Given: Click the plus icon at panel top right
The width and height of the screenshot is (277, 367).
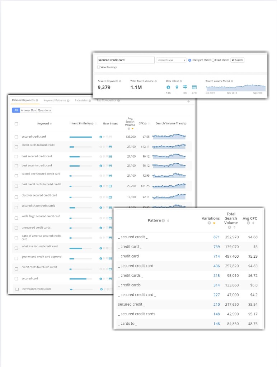Looking at the screenshot, I should [x=188, y=101].
